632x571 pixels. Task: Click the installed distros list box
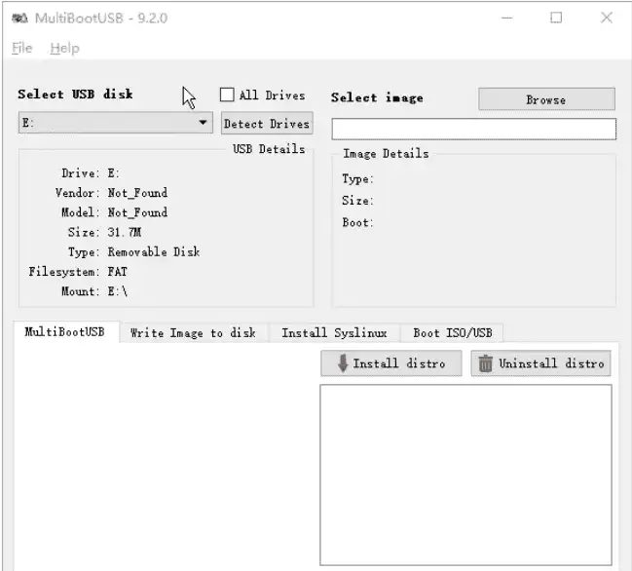coord(465,475)
